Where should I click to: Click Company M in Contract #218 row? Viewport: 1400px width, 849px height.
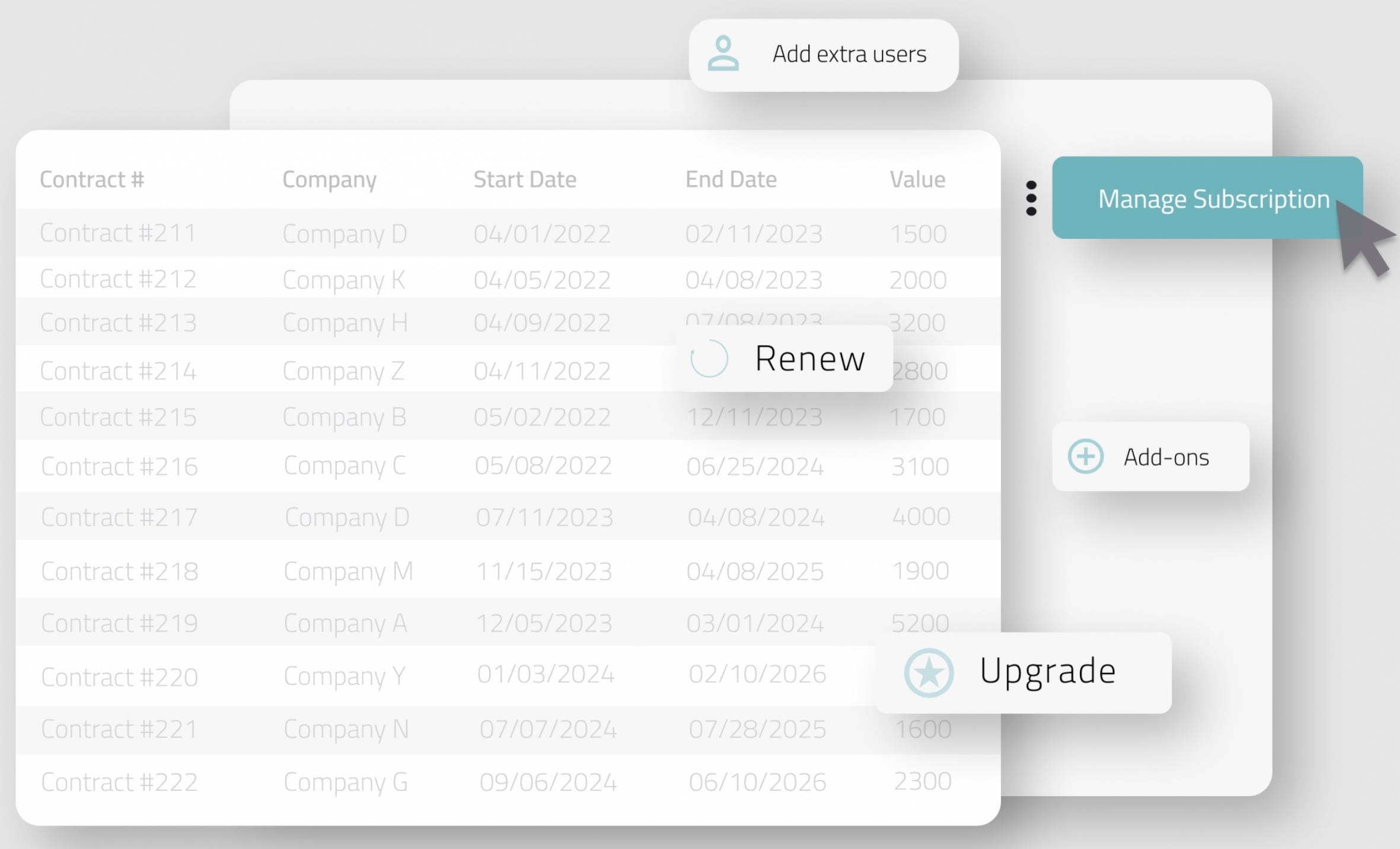pyautogui.click(x=348, y=572)
